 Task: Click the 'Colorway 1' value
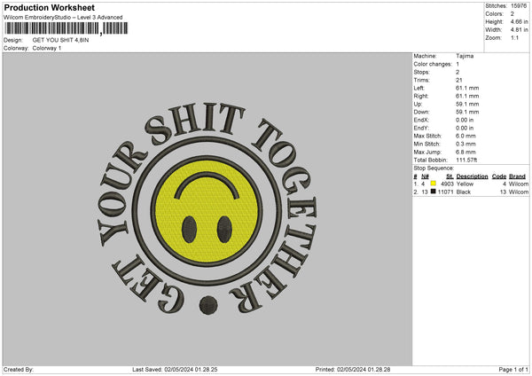(47, 48)
